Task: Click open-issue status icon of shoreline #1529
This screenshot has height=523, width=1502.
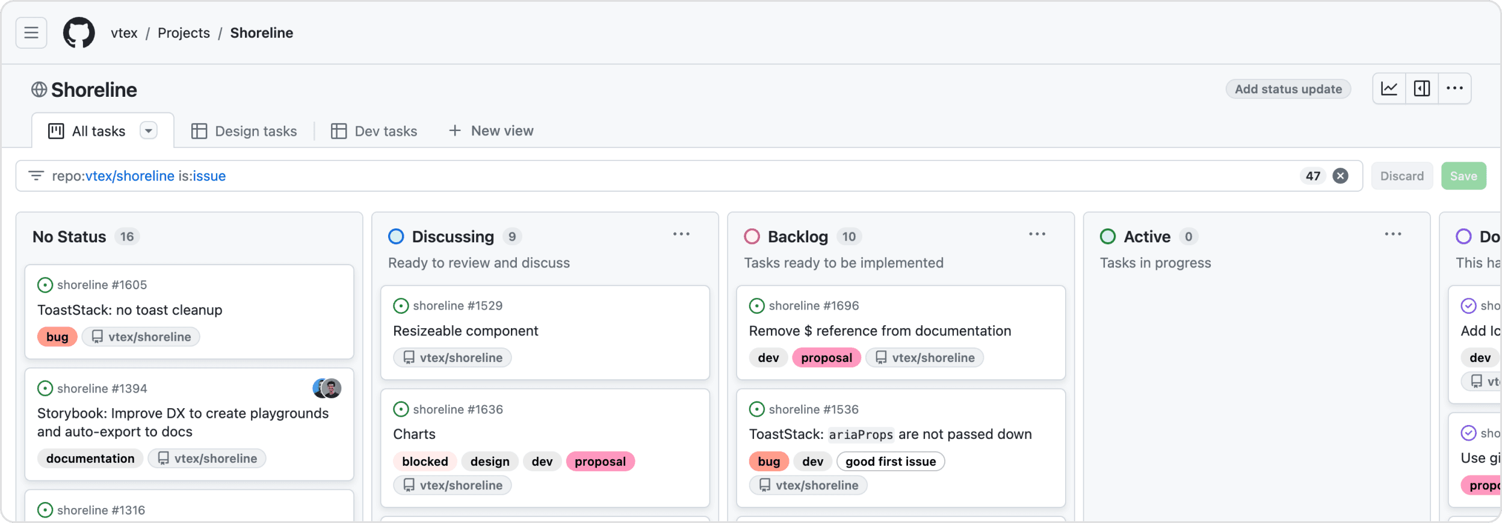Action: (401, 305)
